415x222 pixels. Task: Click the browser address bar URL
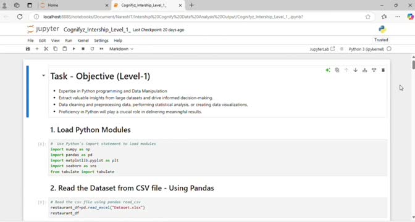tap(173, 17)
